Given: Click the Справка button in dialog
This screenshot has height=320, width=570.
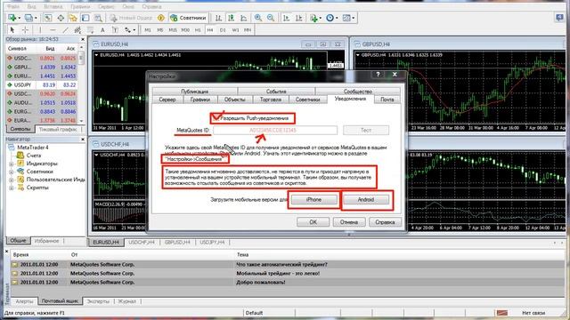Looking at the screenshot, I should pos(385,222).
